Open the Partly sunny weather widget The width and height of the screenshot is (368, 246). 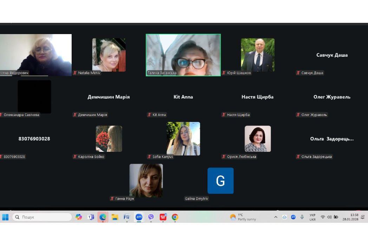pyautogui.click(x=243, y=217)
